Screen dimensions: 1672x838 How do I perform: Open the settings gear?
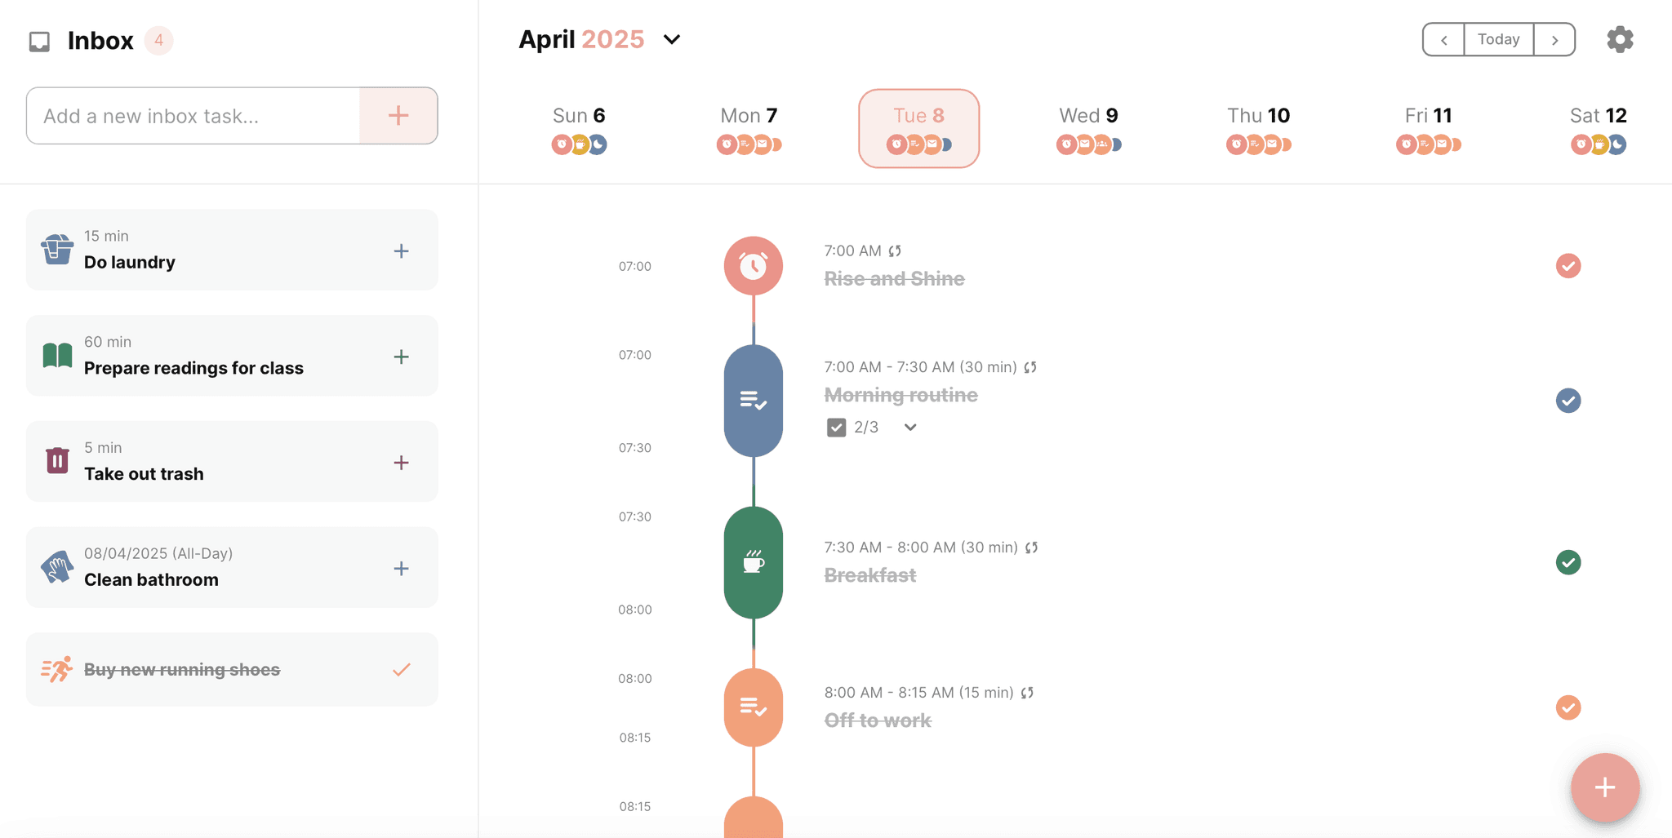(x=1619, y=38)
